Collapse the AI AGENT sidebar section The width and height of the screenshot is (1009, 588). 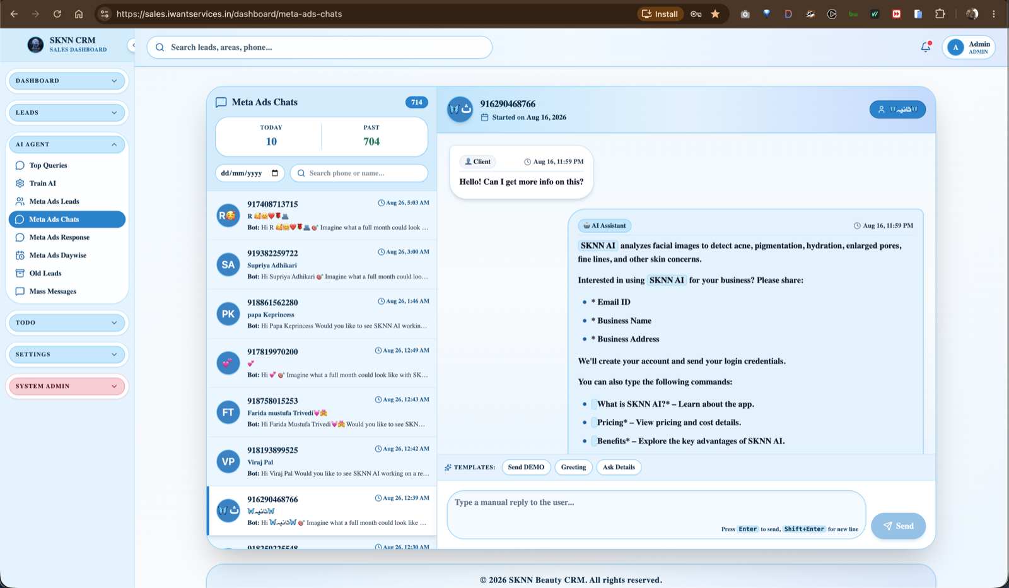point(67,144)
